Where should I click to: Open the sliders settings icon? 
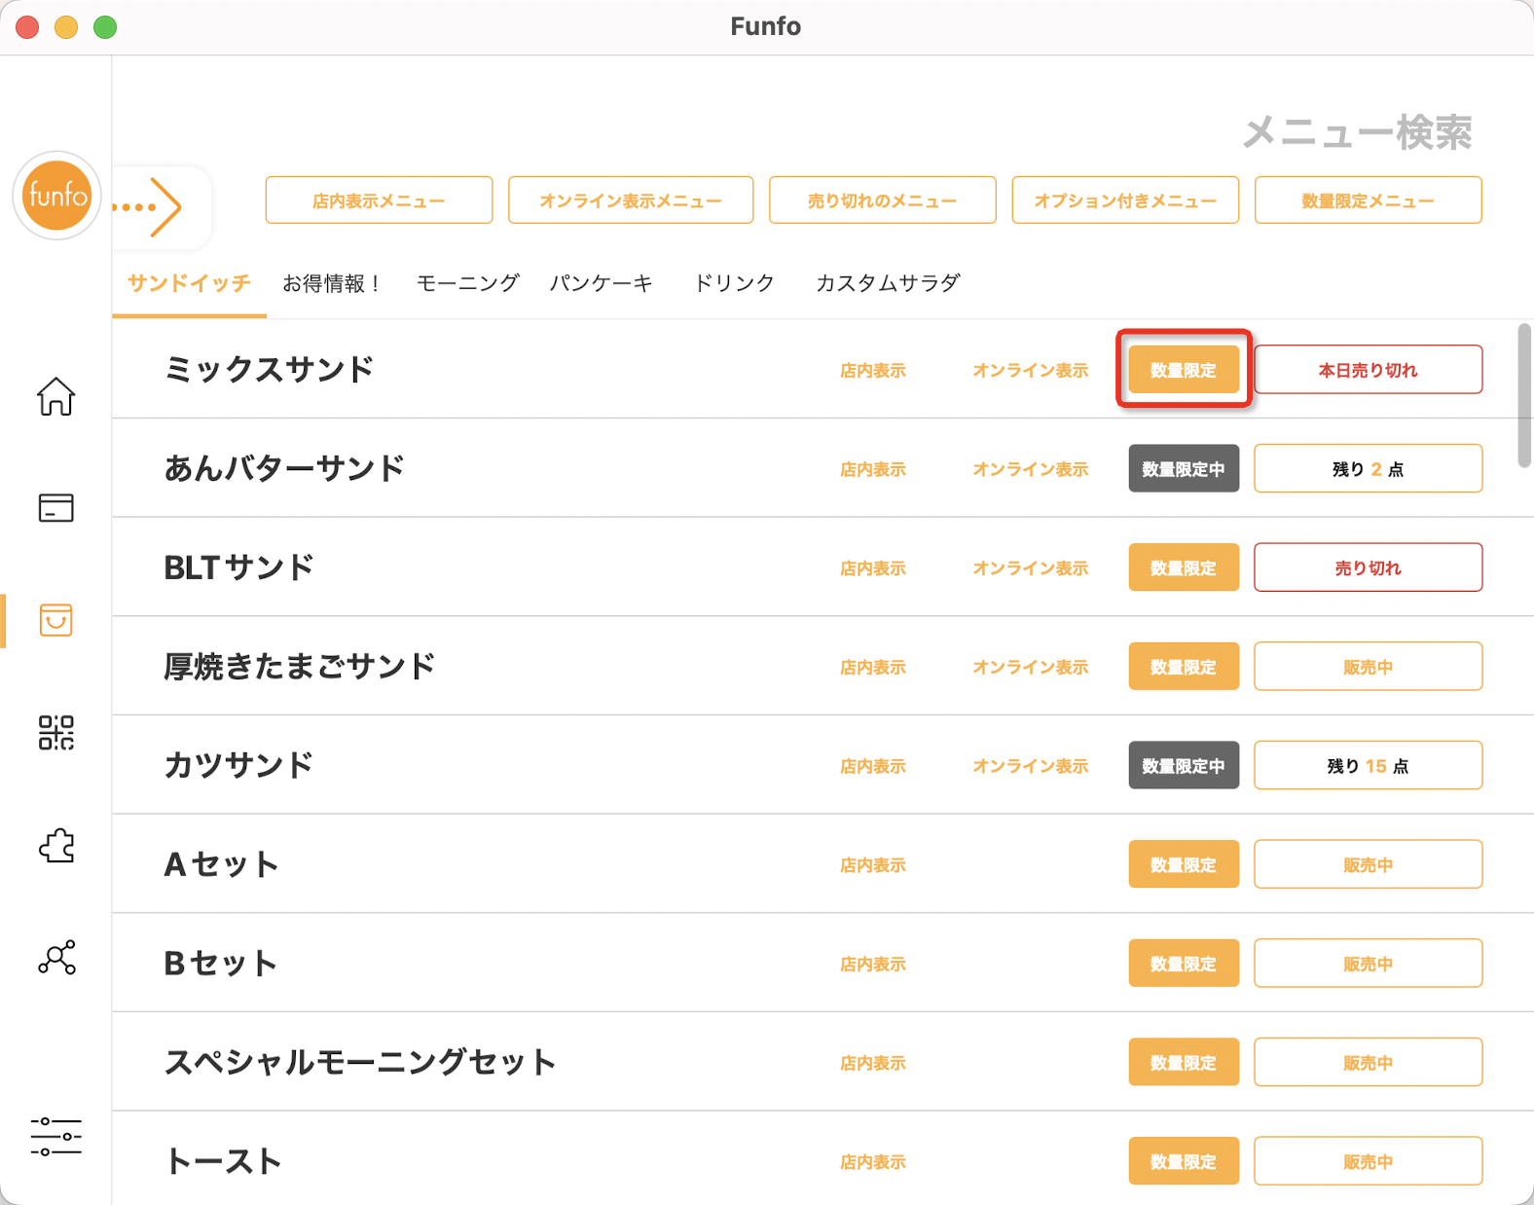55,1137
